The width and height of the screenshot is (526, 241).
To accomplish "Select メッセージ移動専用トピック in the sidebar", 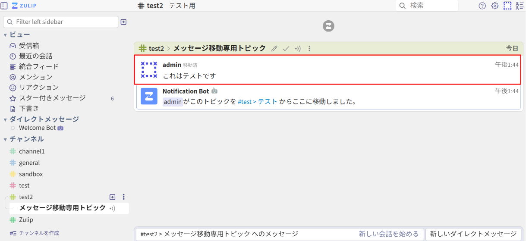I will tap(63, 208).
